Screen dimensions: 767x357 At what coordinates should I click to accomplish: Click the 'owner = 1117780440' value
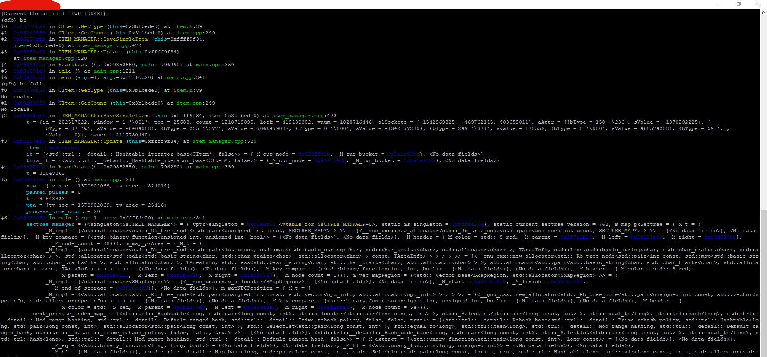(x=119, y=135)
